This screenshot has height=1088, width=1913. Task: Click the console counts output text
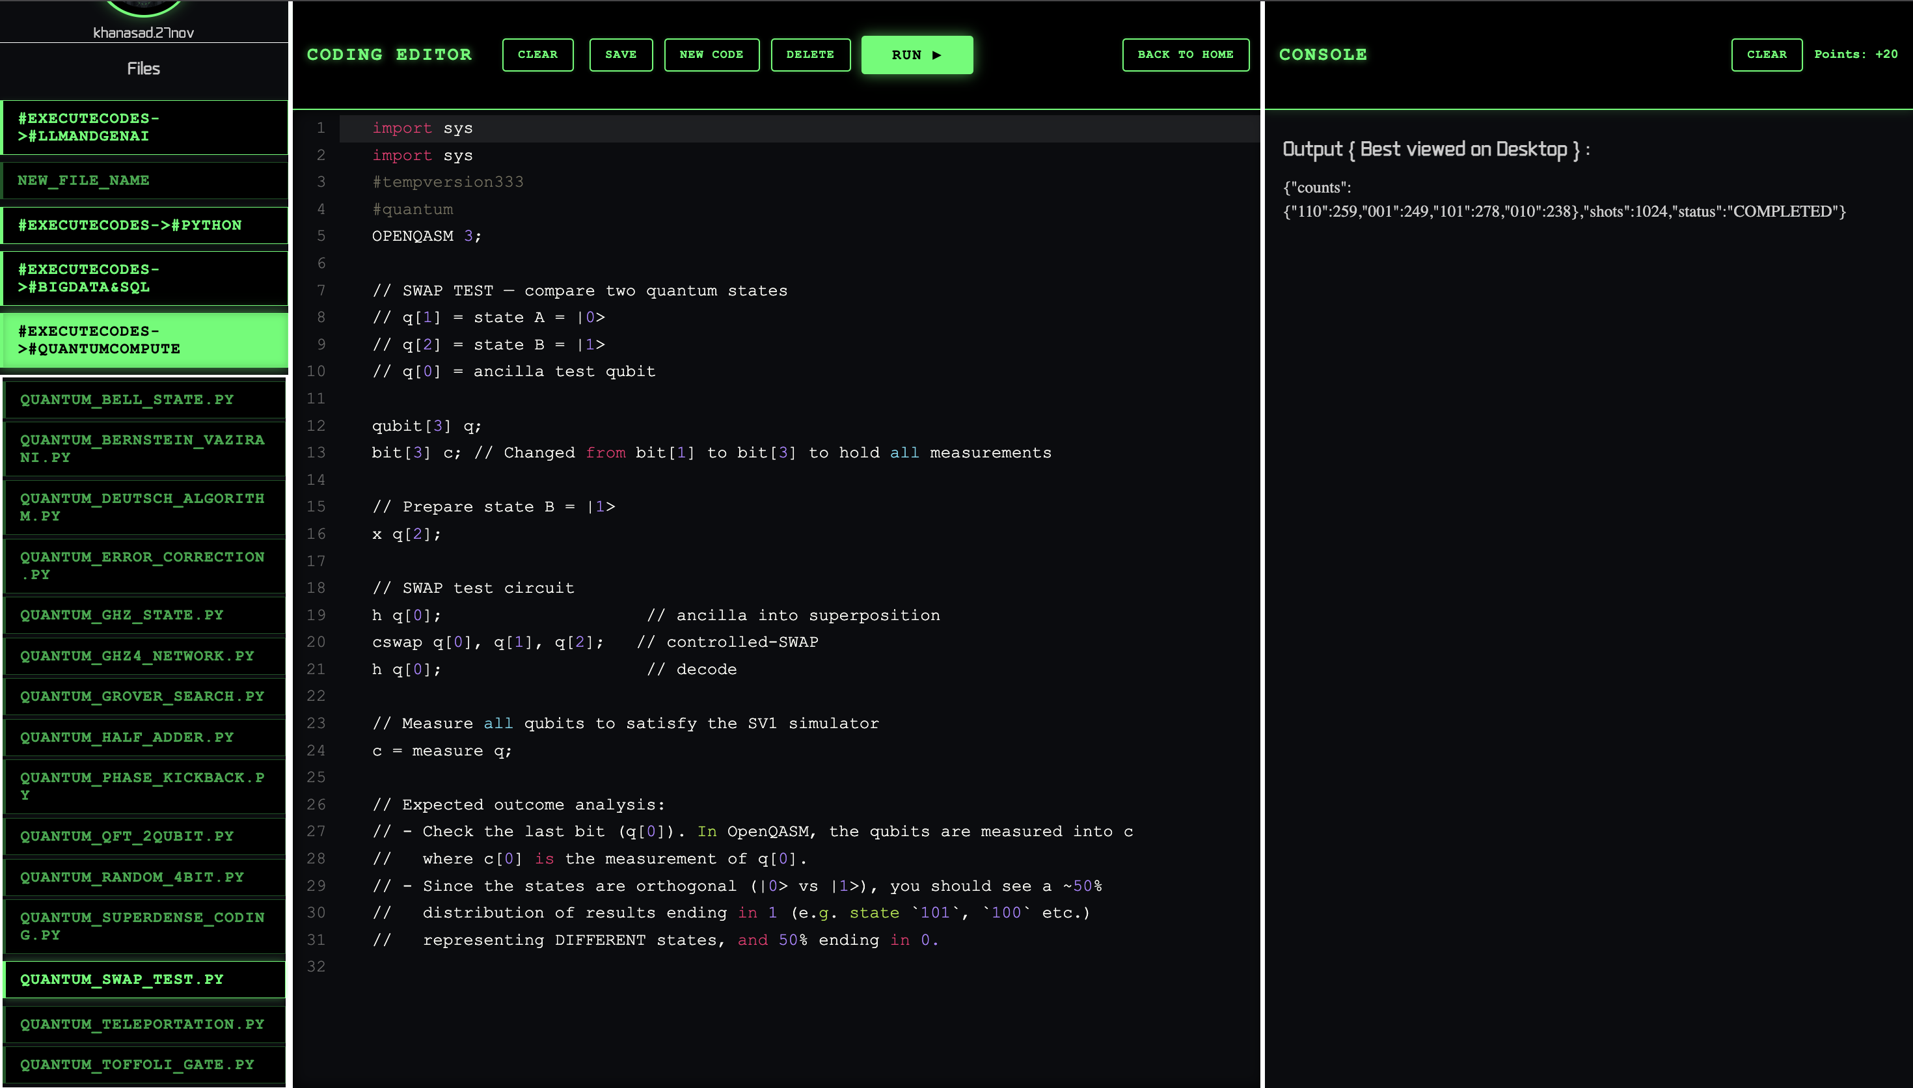tap(1564, 200)
